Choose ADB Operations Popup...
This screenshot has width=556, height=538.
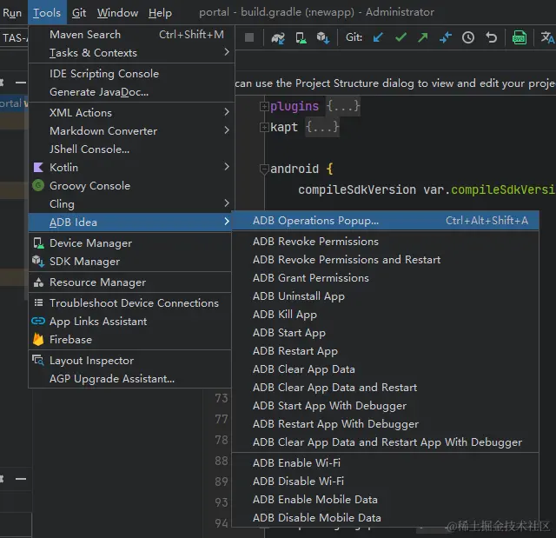point(386,221)
